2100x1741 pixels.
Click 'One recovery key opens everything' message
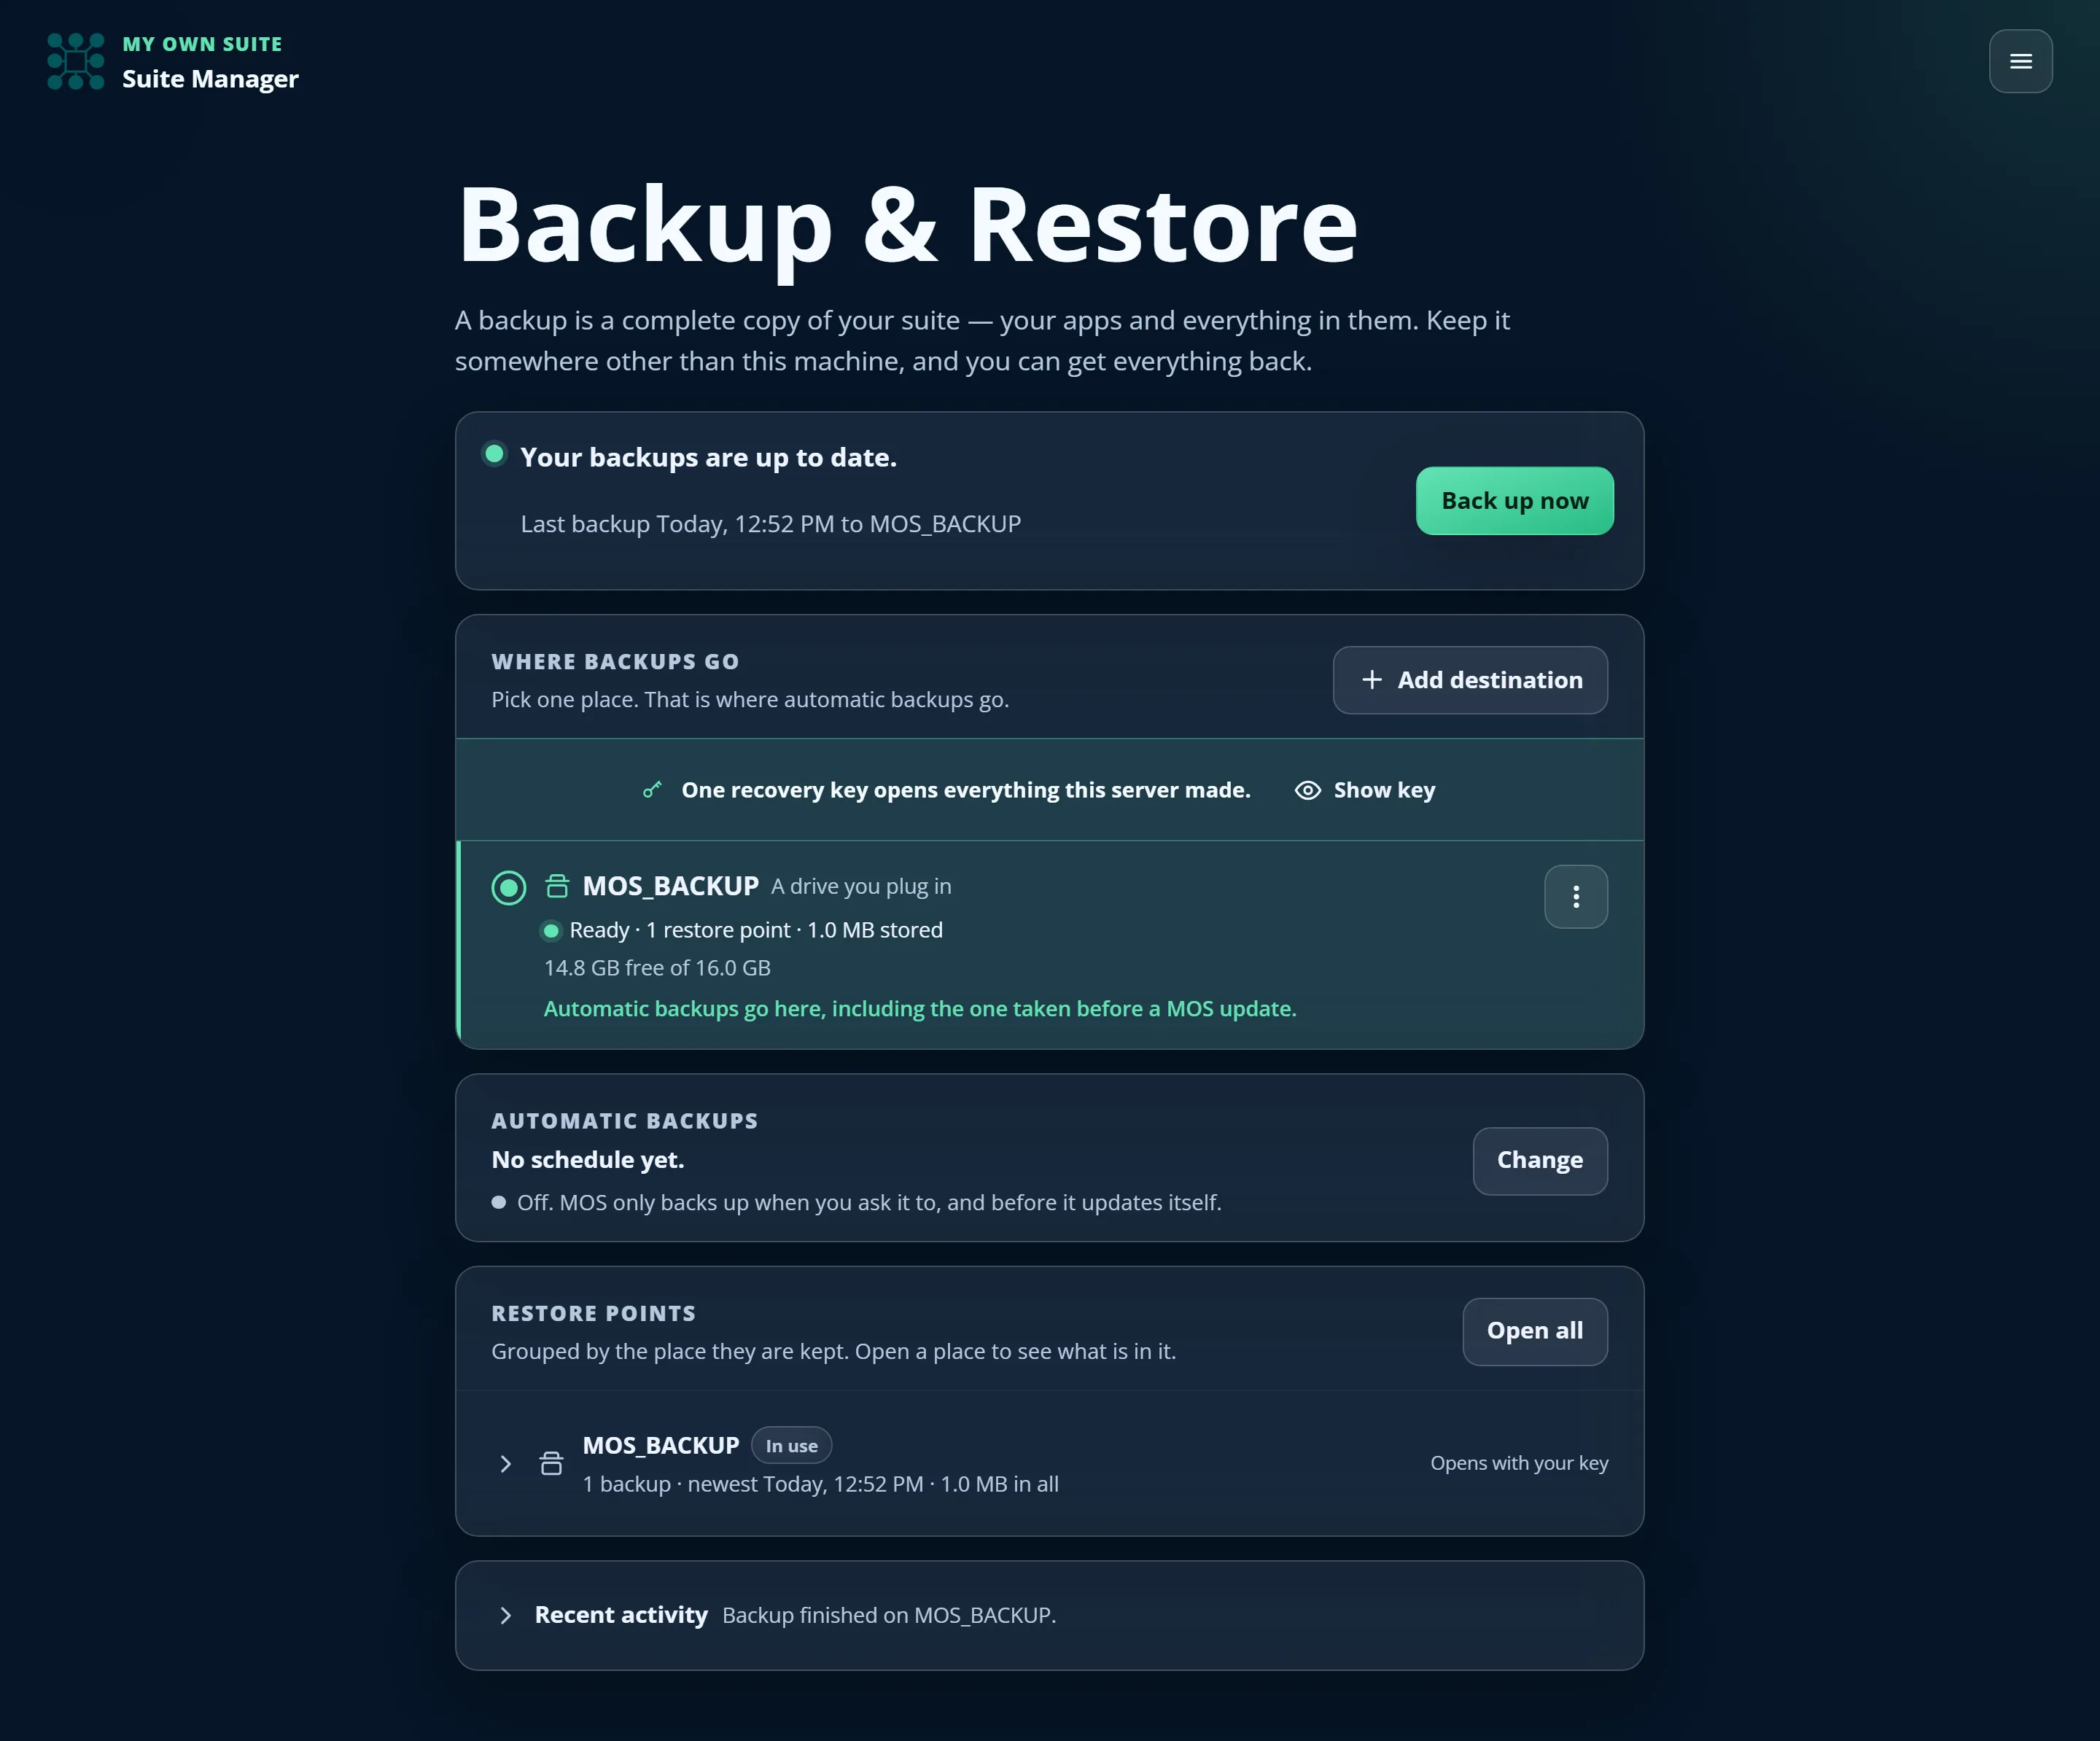click(x=966, y=790)
